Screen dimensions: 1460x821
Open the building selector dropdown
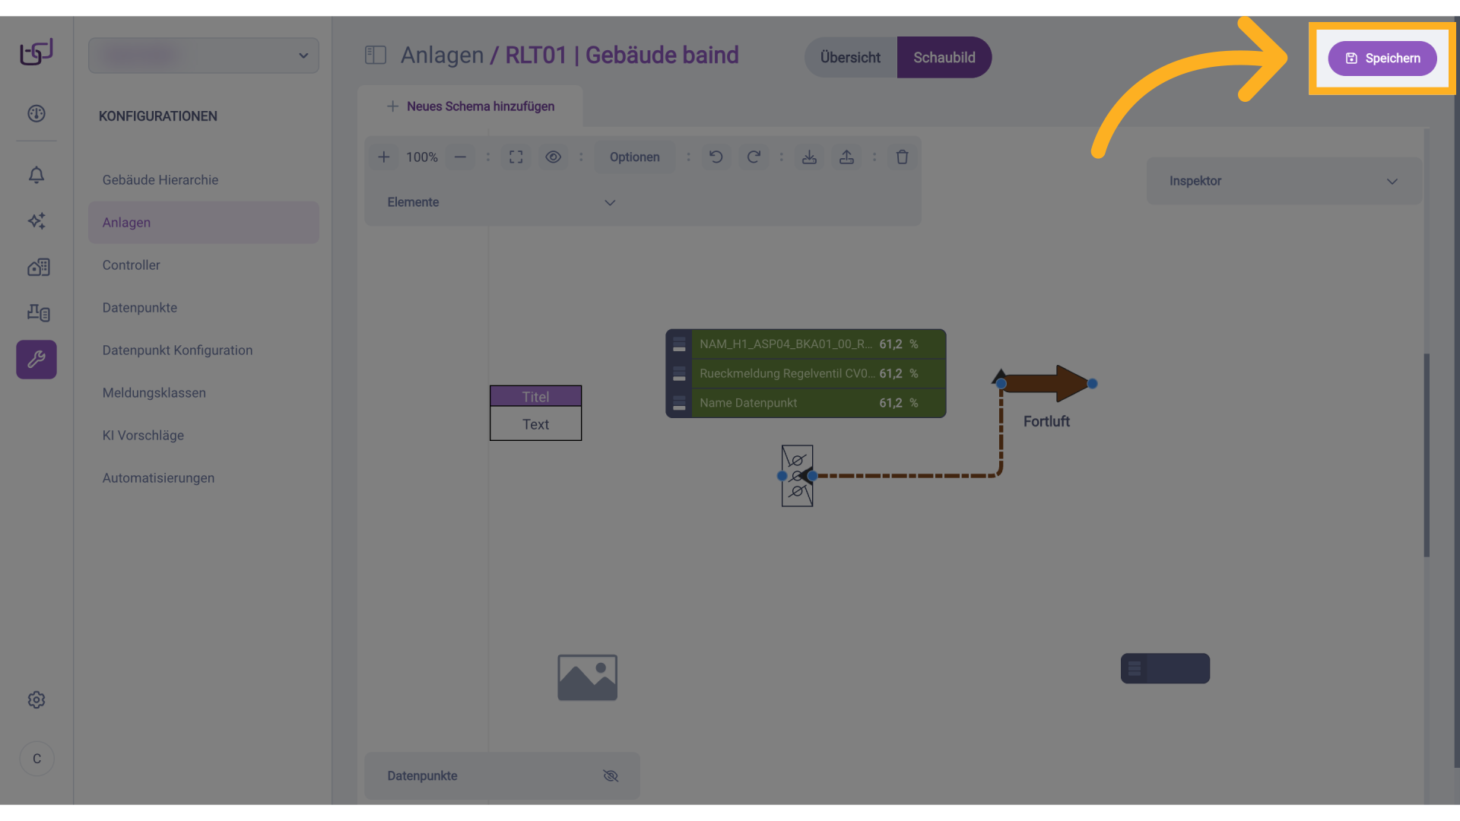click(x=204, y=55)
